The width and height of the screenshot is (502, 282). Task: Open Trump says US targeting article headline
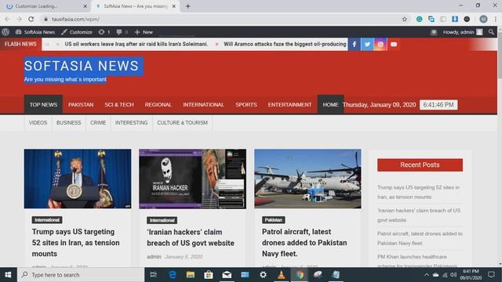click(75, 243)
